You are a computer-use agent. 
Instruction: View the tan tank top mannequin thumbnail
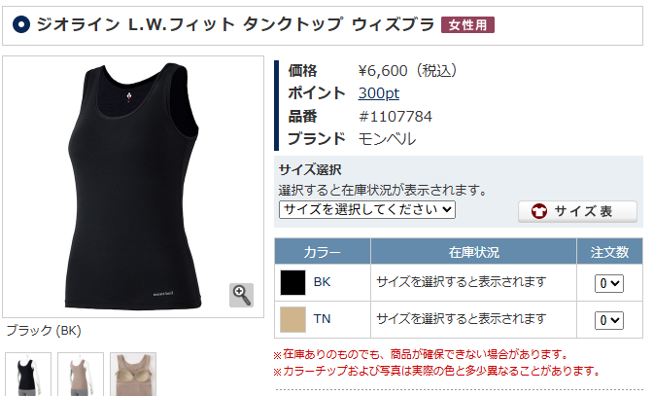81,375
